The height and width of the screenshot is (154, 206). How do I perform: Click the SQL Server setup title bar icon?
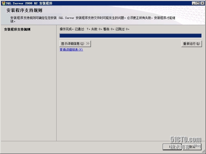4,3
